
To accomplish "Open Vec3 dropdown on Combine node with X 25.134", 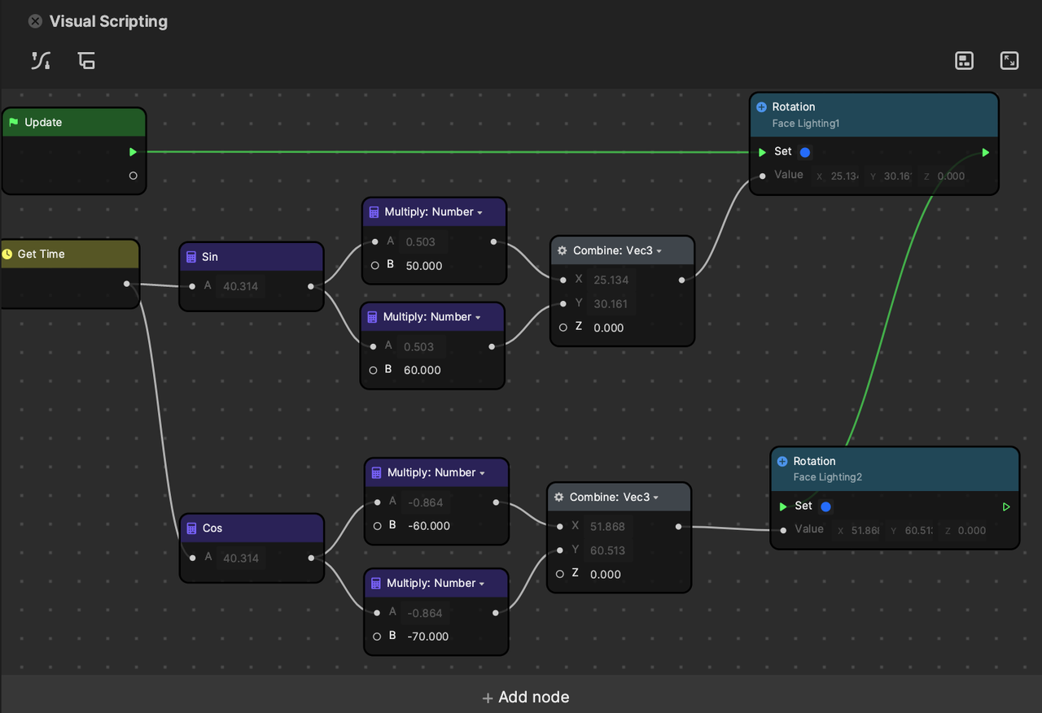I will click(x=659, y=252).
